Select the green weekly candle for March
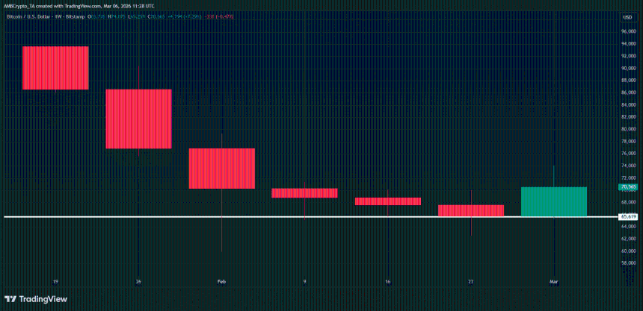The height and width of the screenshot is (311, 643). (x=553, y=201)
